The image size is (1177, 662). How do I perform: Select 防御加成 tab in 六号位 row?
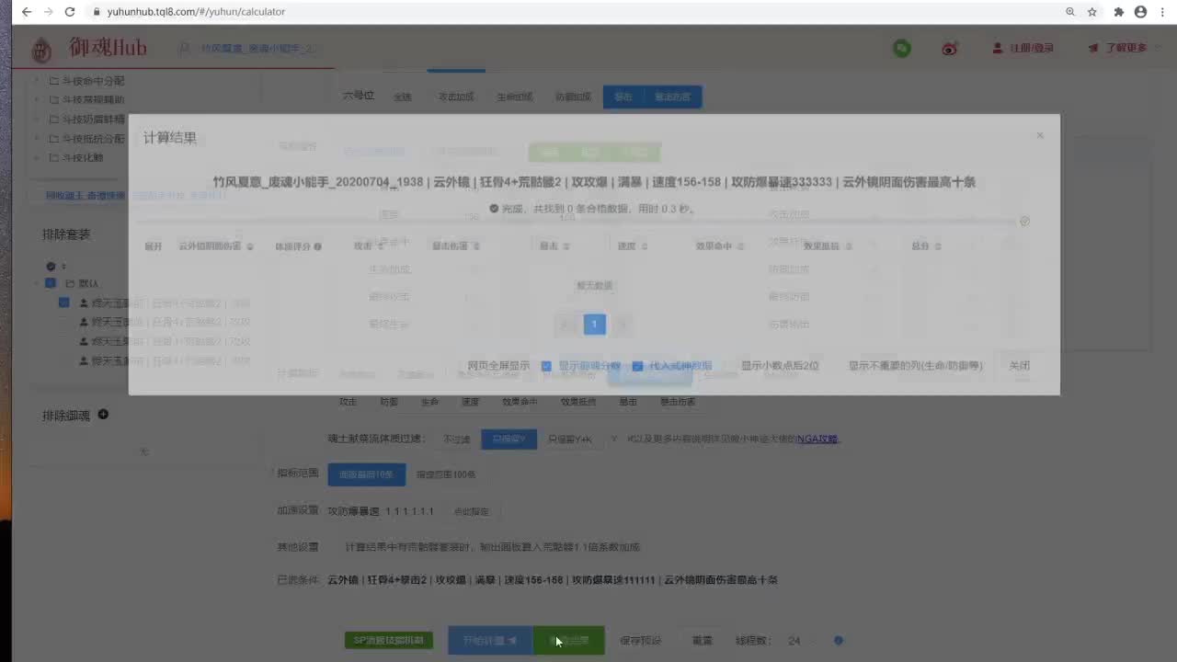[573, 97]
